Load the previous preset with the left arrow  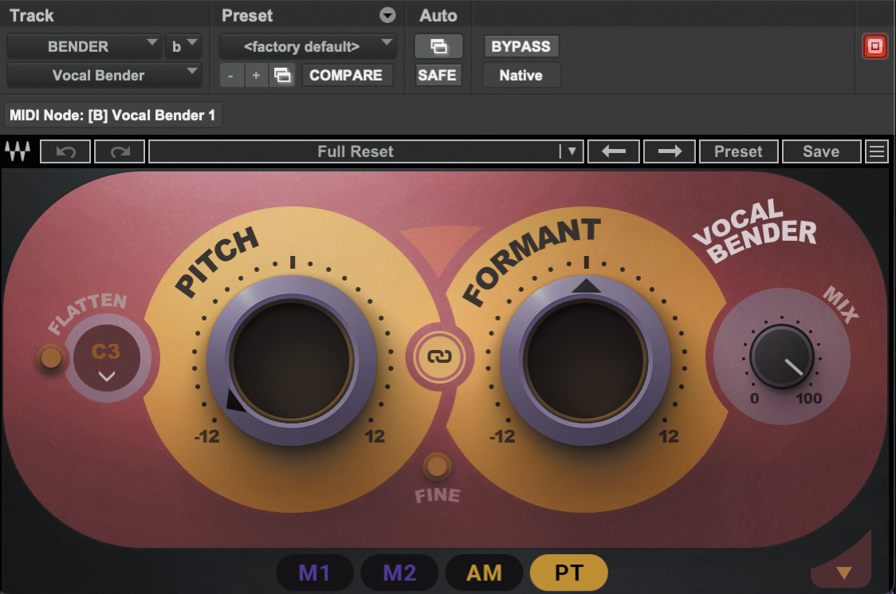613,151
